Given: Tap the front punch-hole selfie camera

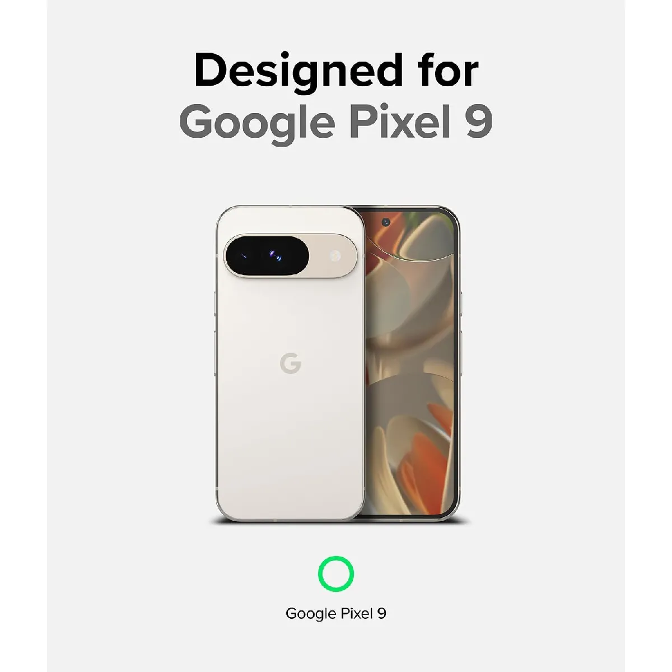Looking at the screenshot, I should point(386,222).
